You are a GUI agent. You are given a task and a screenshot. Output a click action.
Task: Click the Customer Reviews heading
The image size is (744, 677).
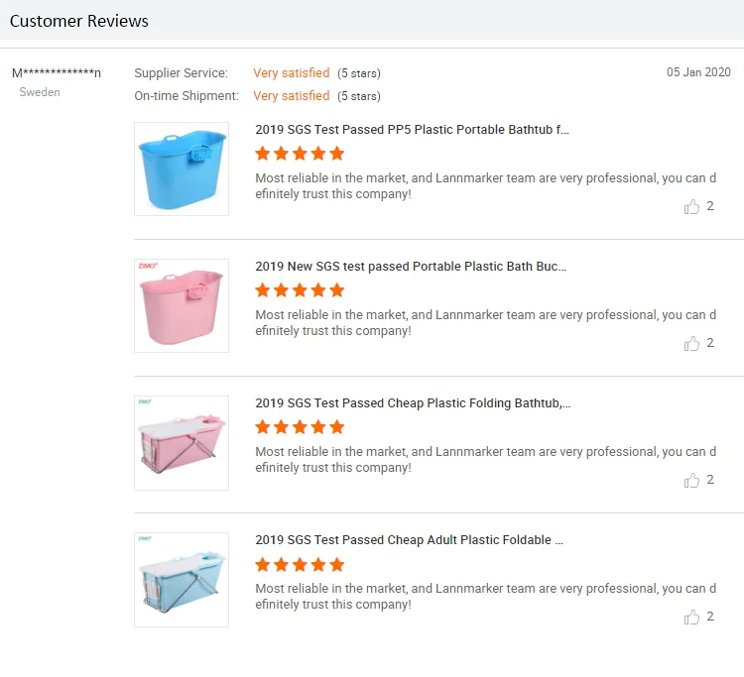[79, 21]
